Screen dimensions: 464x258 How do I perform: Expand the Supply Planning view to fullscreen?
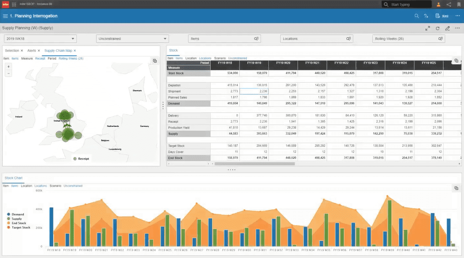(428, 28)
